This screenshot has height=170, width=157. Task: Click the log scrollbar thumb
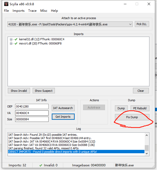point(147,148)
